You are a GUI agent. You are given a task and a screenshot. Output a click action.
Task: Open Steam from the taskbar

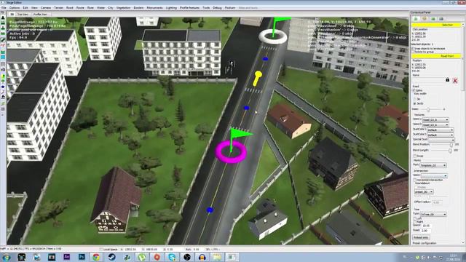[x=111, y=257]
